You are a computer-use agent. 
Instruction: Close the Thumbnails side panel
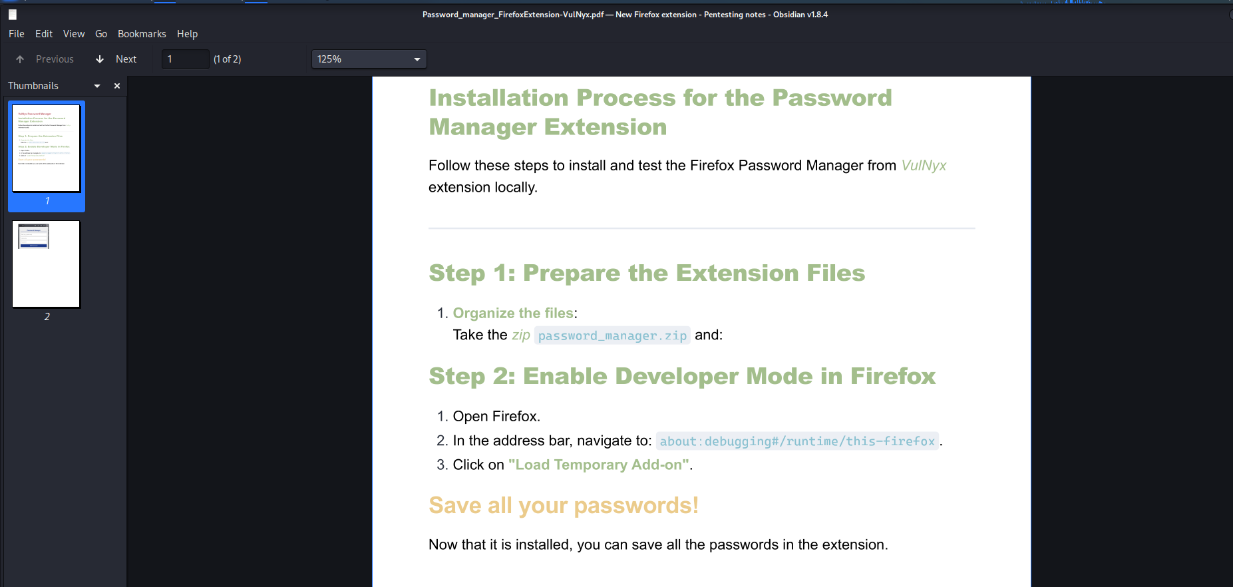pyautogui.click(x=117, y=86)
